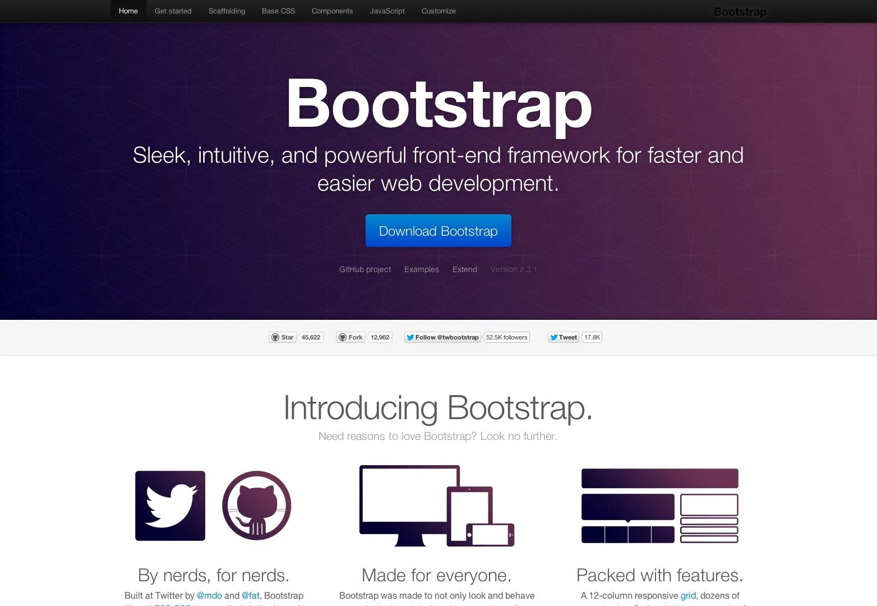Click 'By nerds, for nerds.' heading
The image size is (877, 606).
[x=214, y=575]
